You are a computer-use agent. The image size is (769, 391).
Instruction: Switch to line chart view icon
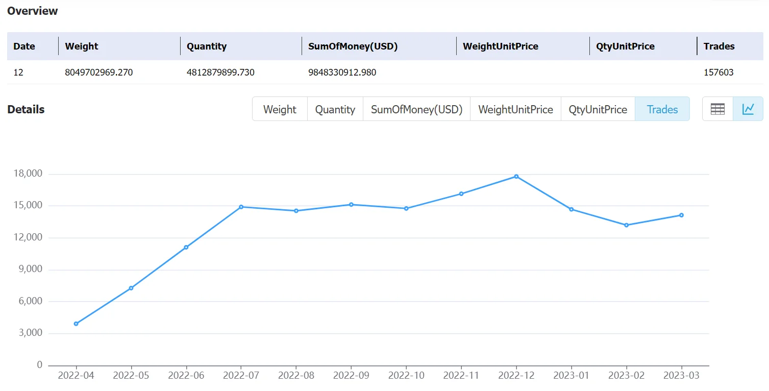(748, 109)
